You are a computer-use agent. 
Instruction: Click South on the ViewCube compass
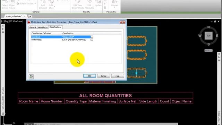[x=208, y=44]
